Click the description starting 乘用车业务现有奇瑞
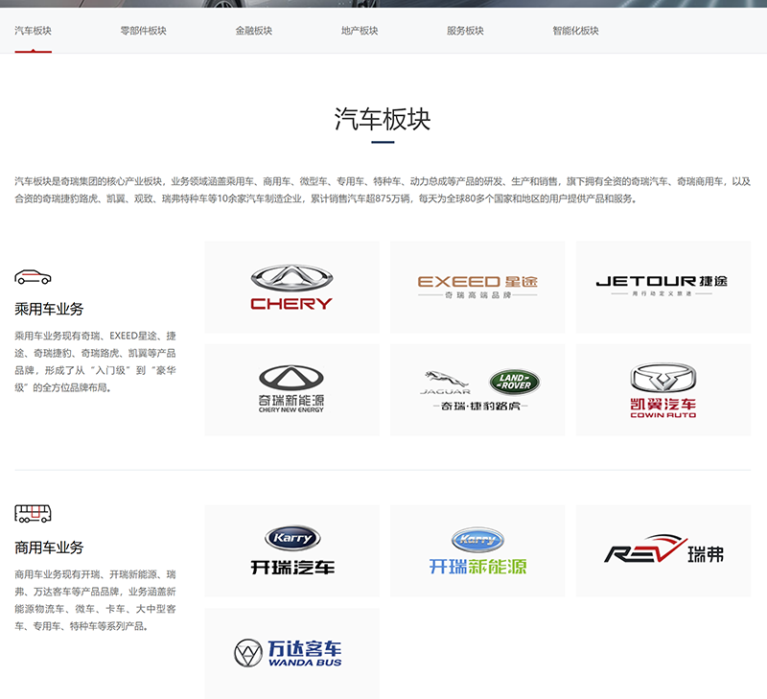 point(95,362)
